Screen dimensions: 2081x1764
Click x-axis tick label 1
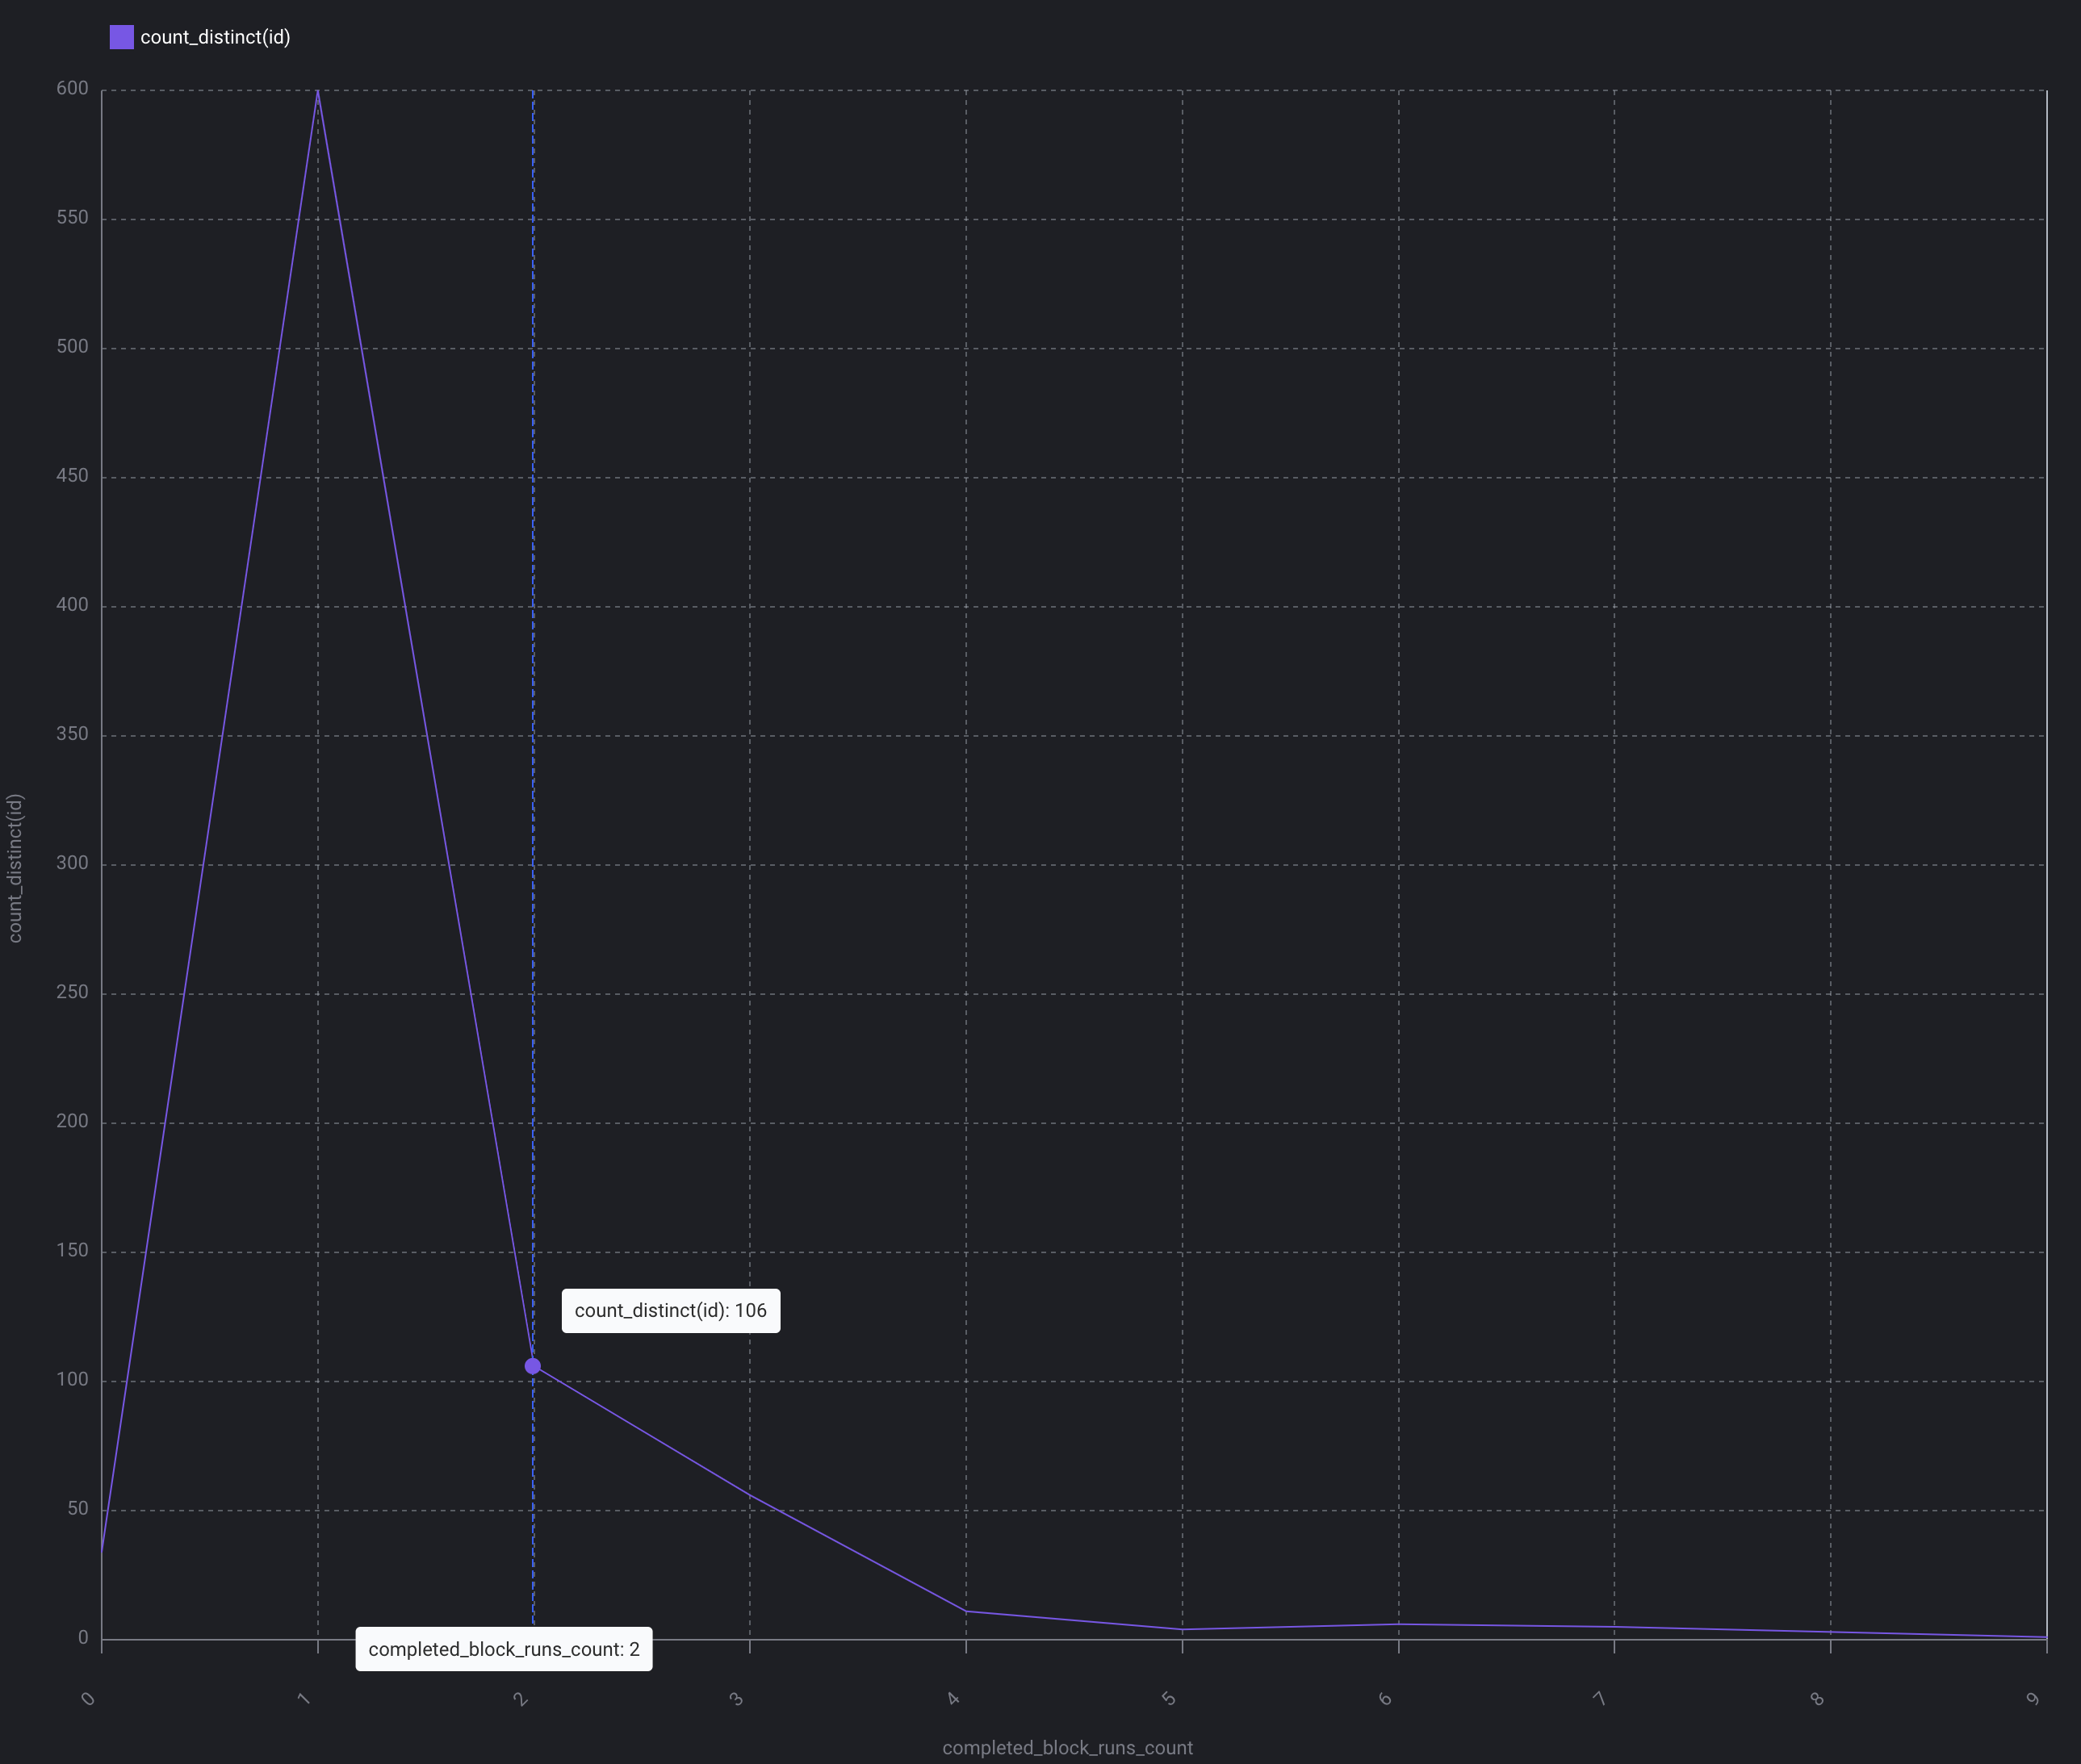304,1699
